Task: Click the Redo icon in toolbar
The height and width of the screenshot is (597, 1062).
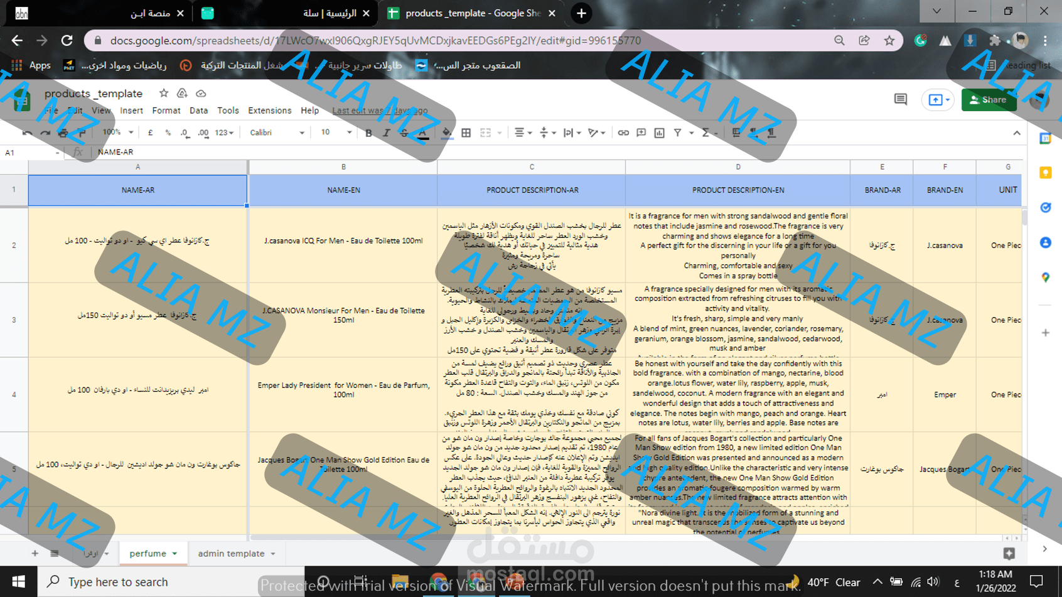Action: pyautogui.click(x=45, y=133)
